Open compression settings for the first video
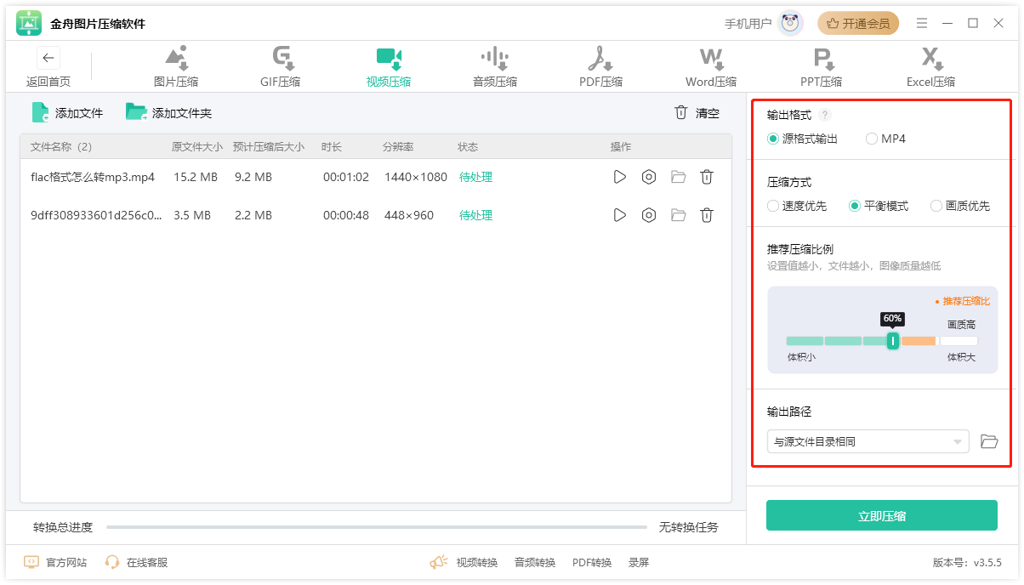 click(649, 177)
